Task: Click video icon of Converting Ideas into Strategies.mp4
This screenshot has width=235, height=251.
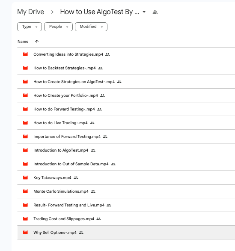Action: pos(25,54)
